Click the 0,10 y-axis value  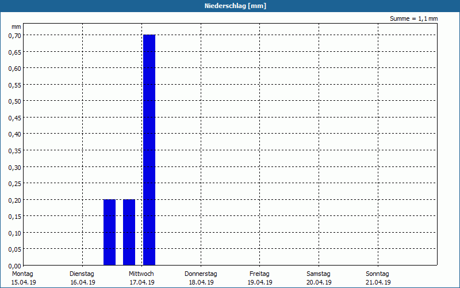[15, 233]
